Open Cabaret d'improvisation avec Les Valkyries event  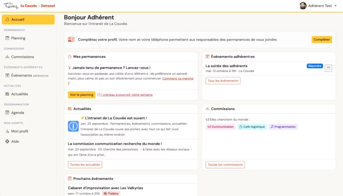point(105,188)
